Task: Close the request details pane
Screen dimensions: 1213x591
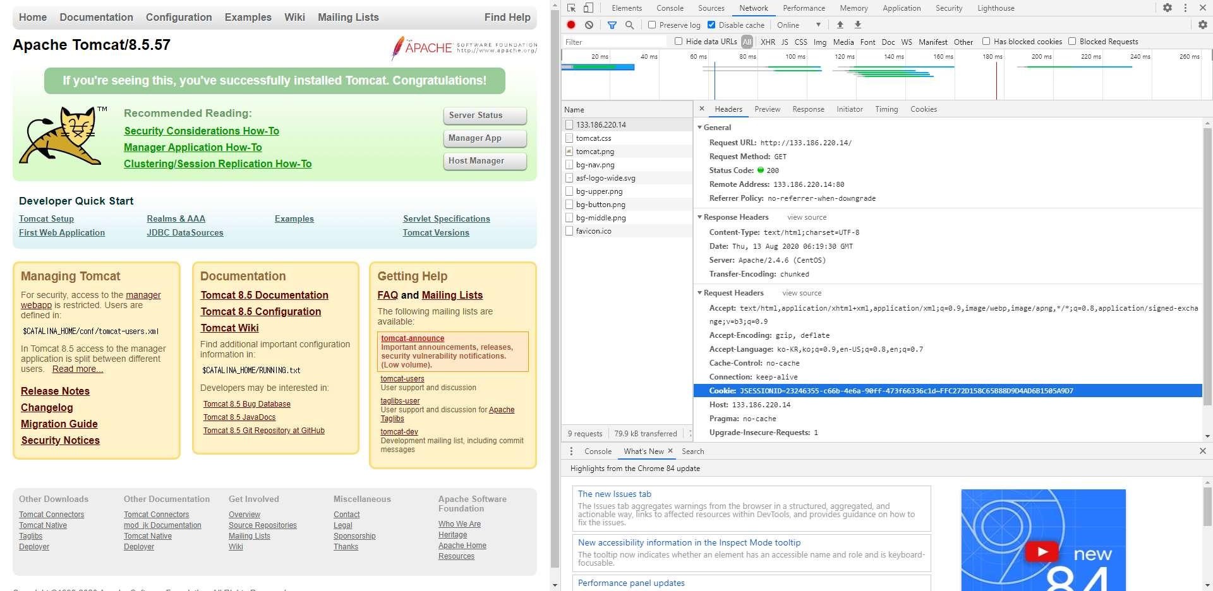Action: [x=702, y=109]
